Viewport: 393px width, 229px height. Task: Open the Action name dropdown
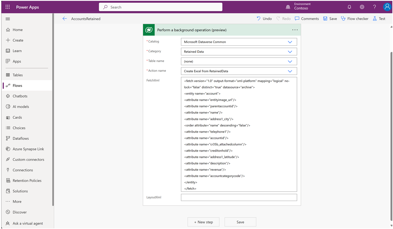point(290,71)
